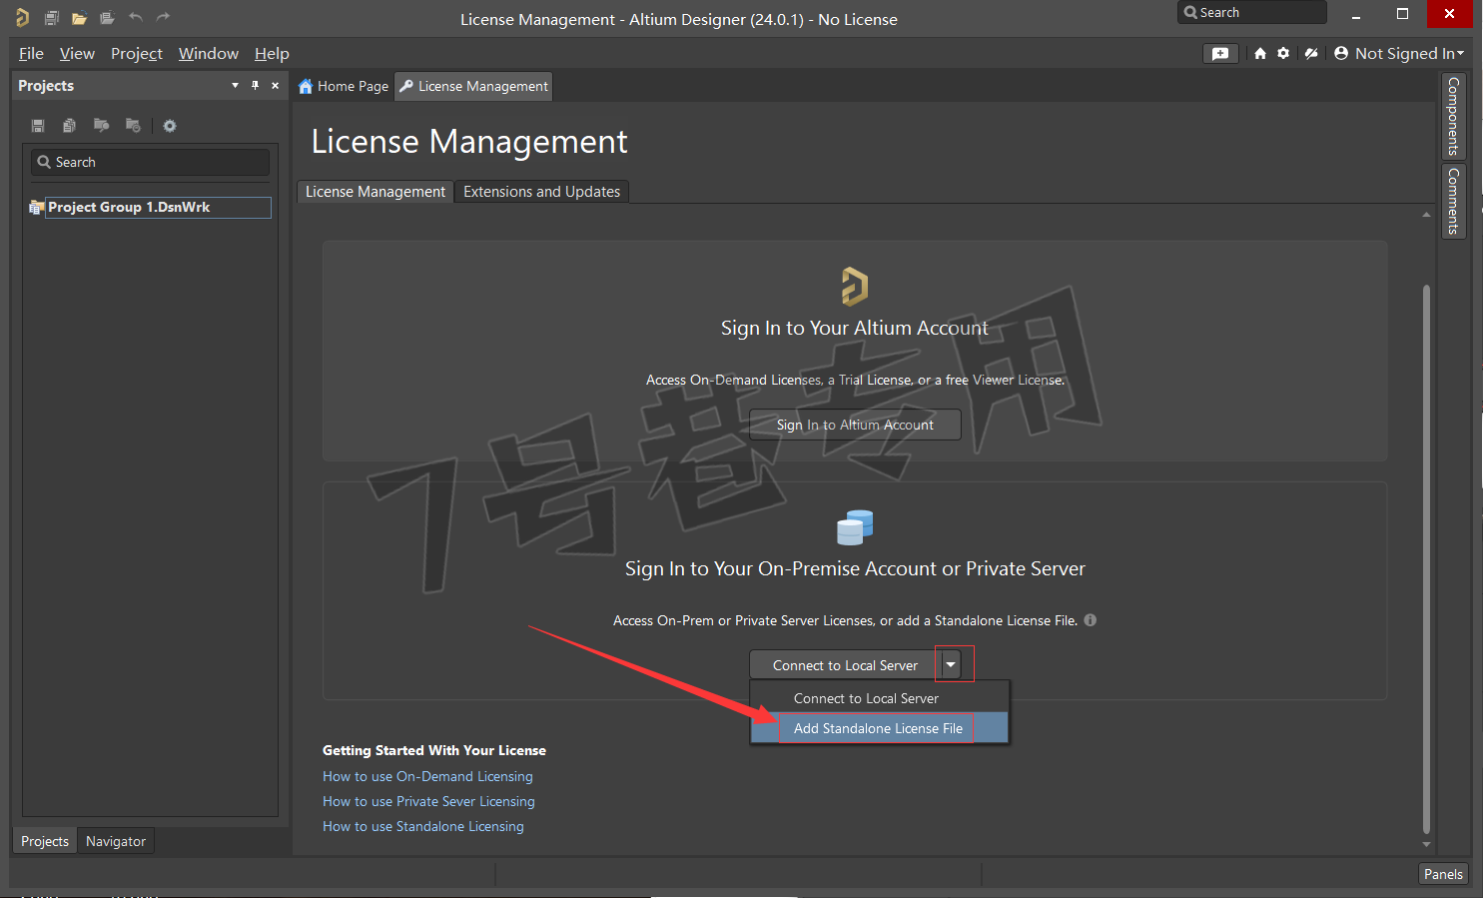Open the Projects panel options dropdown arrow
This screenshot has width=1483, height=898.
point(236,86)
